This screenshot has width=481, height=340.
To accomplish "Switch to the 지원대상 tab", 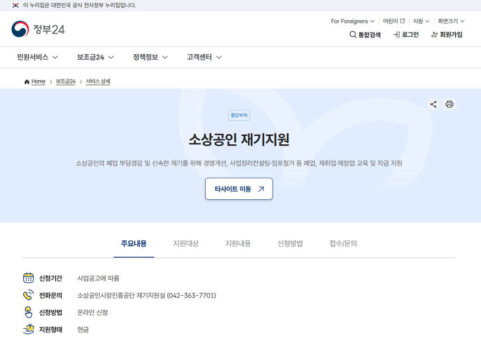I will tap(185, 243).
